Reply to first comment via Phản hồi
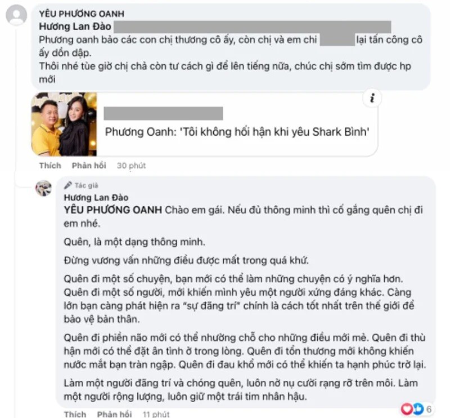The width and height of the screenshot is (450, 418). (x=89, y=166)
